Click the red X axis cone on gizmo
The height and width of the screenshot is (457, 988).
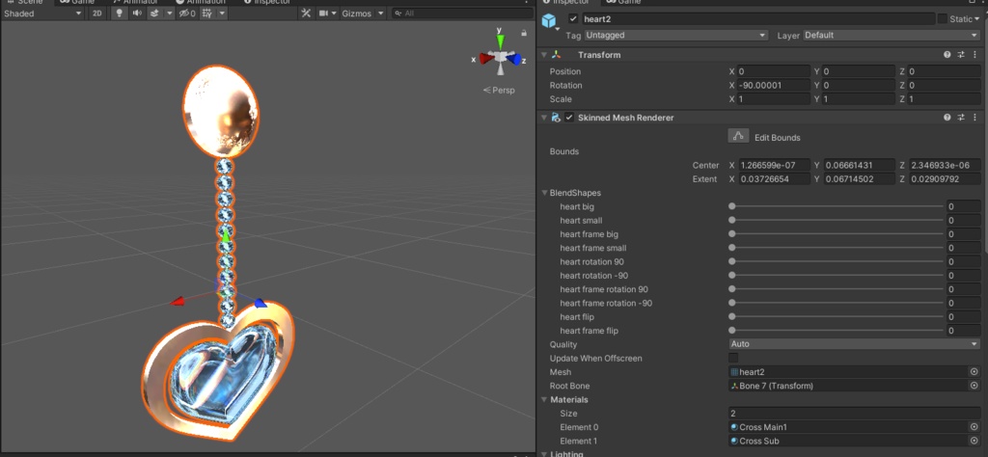click(x=486, y=59)
